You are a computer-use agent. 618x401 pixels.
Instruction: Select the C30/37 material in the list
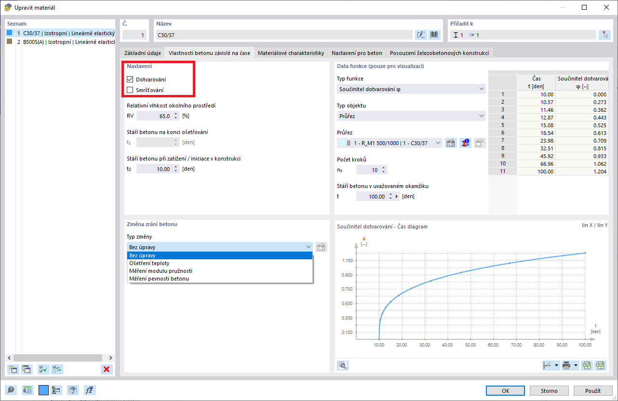(x=60, y=33)
